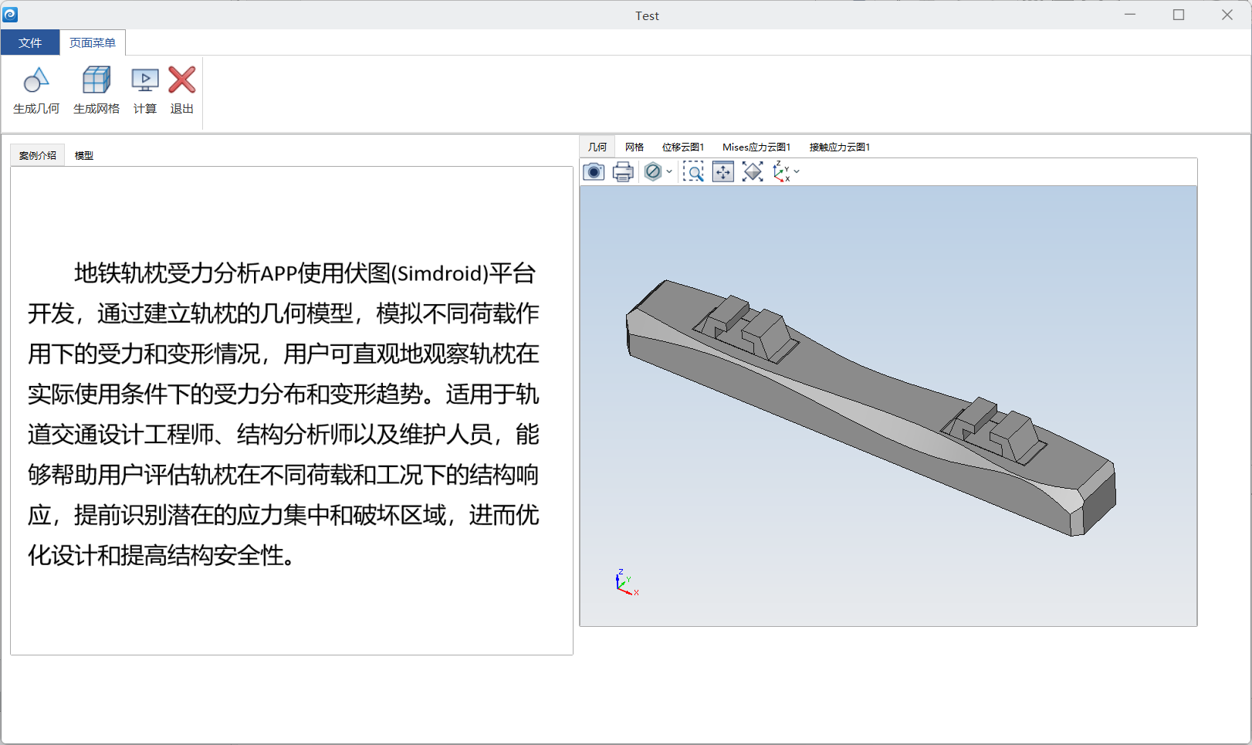1252x745 pixels.
Task: Switch to the 模型 tab
Action: pos(84,155)
